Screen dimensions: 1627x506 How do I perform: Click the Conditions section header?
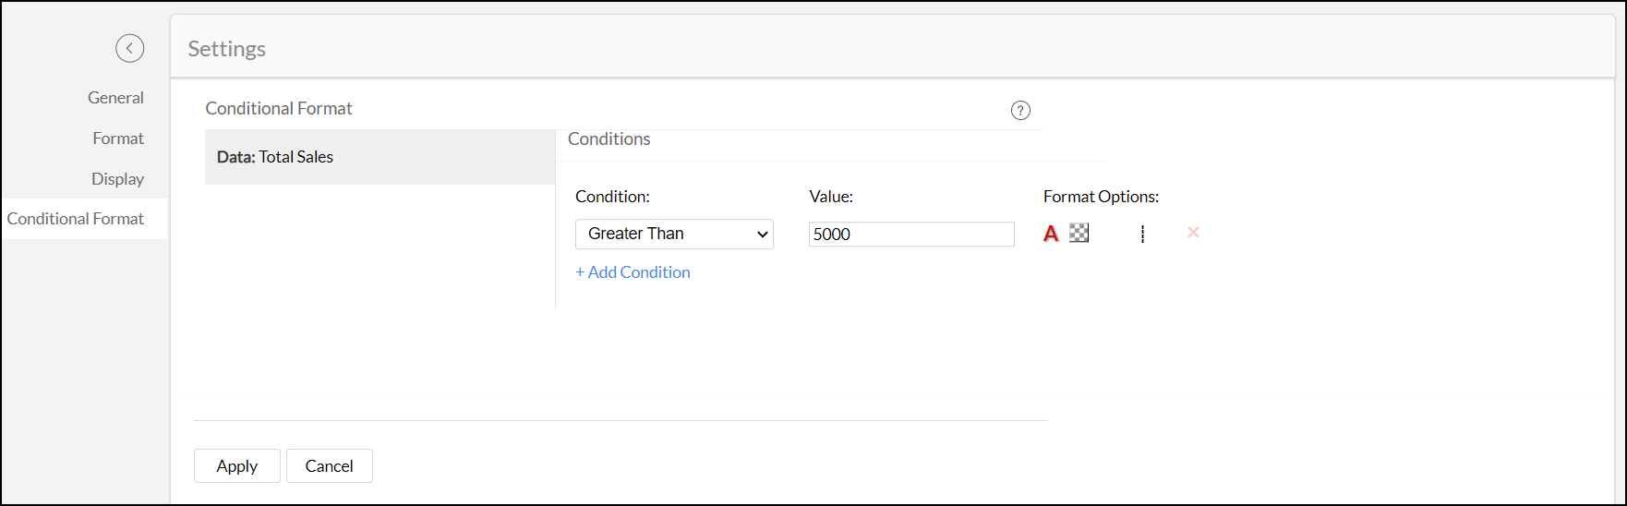[609, 139]
